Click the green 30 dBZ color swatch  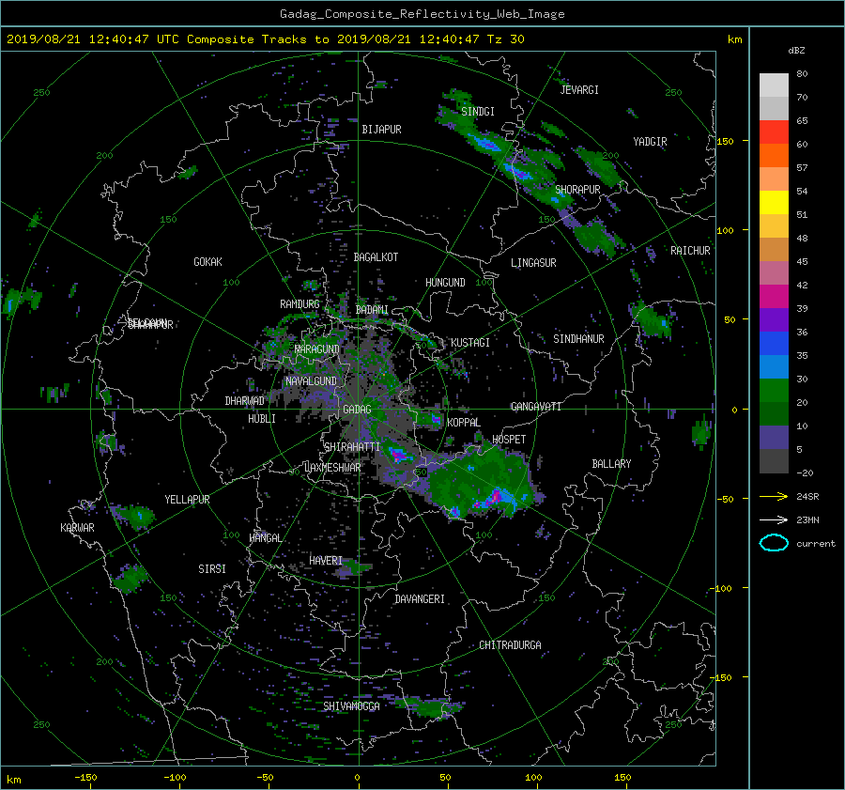(x=774, y=391)
